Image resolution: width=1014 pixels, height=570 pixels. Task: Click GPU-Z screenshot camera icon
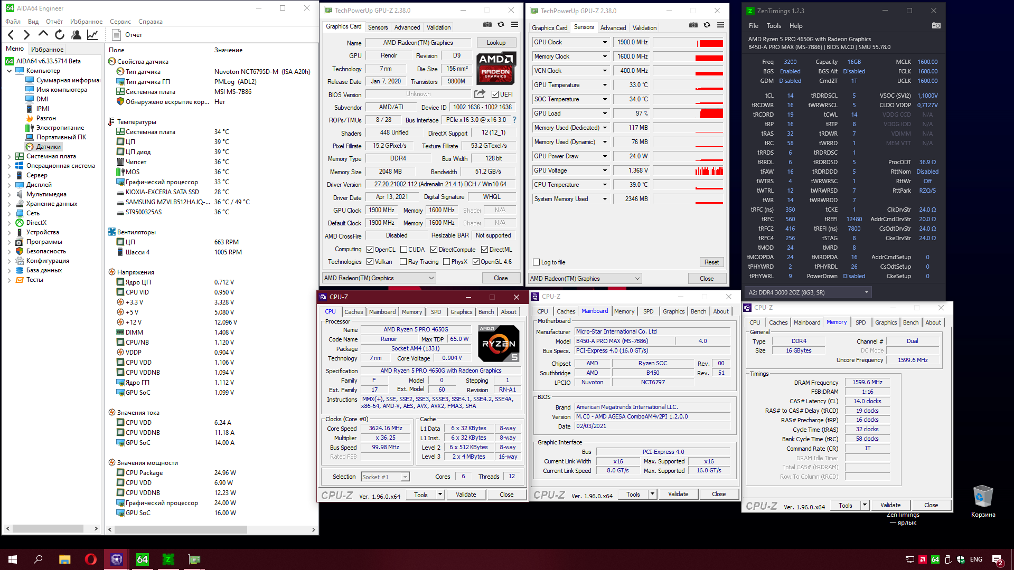487,24
